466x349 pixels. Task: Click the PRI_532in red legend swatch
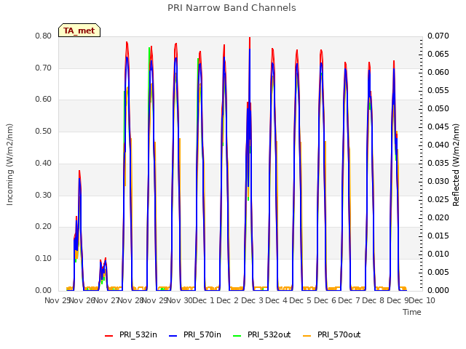point(108,336)
